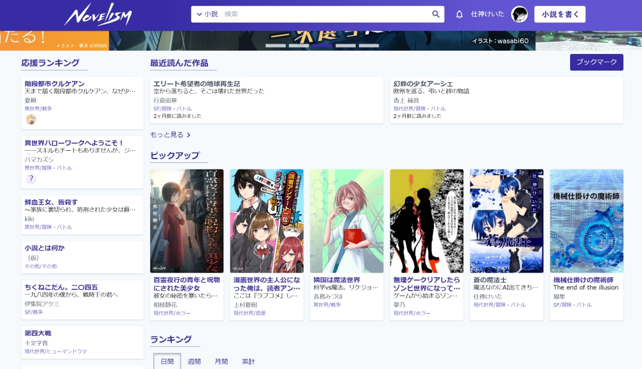
Task: Expand もっと見る recently read list
Action: pyautogui.click(x=170, y=135)
